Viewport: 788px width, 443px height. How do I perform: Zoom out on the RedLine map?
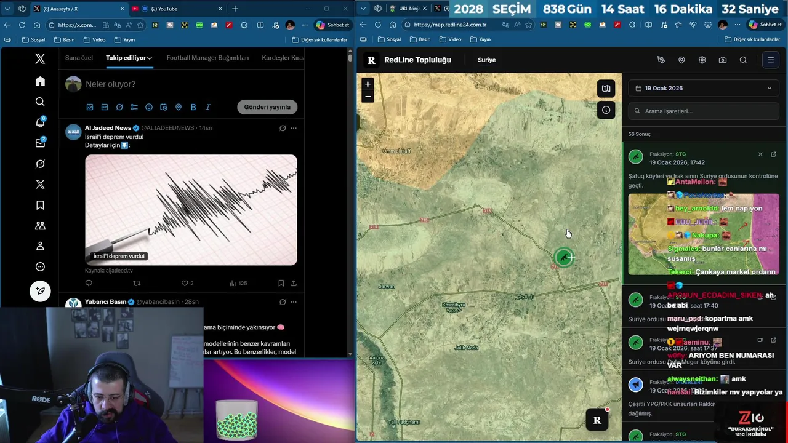click(368, 96)
